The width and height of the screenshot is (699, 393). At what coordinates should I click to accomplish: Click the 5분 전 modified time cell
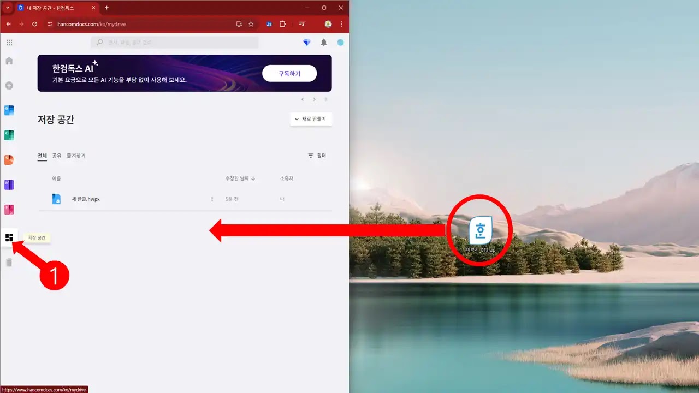coord(232,199)
